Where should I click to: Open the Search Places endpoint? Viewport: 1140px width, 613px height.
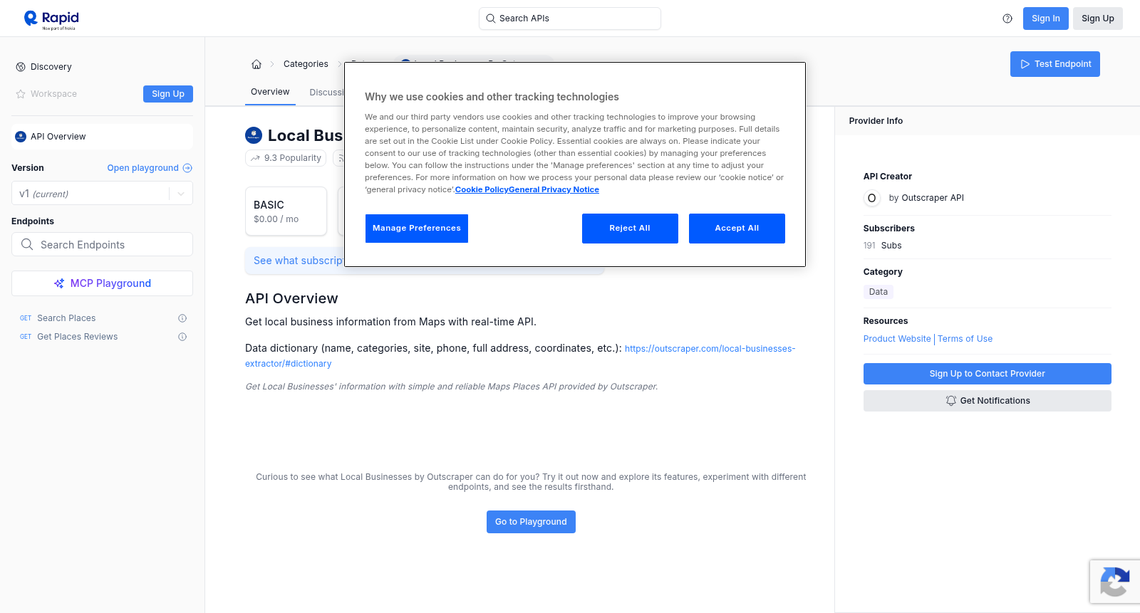66,318
